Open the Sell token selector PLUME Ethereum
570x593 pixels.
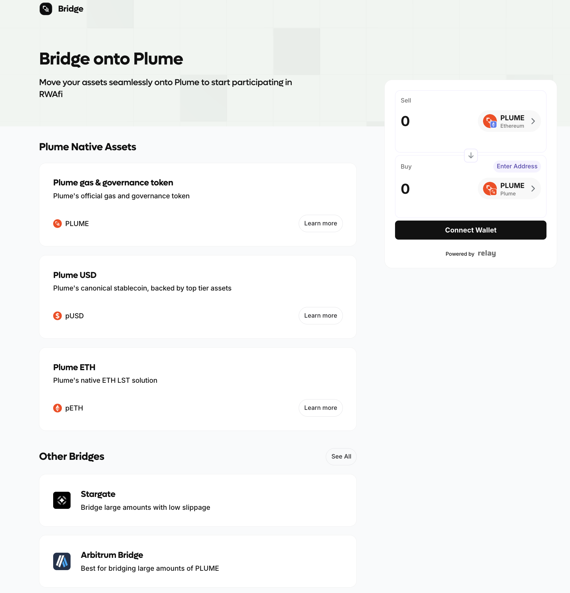pyautogui.click(x=508, y=121)
